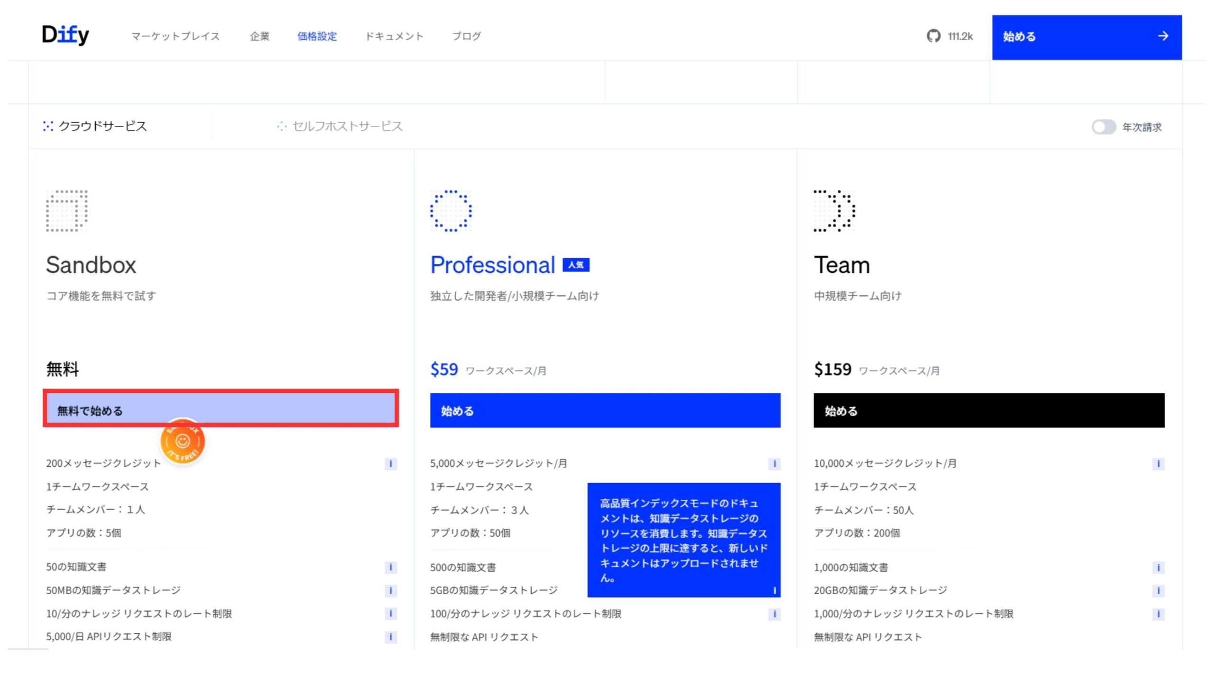Click チームメンバー：3人 text
Screen dimensions: 1213x677
(x=479, y=510)
